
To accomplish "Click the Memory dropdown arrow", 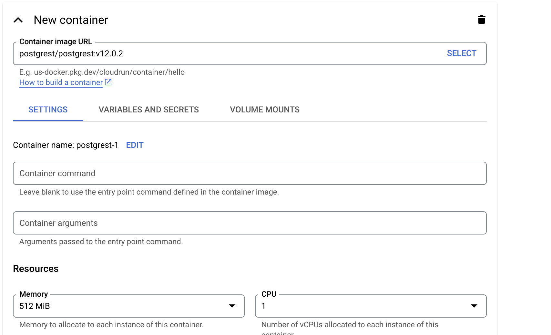I will pos(232,306).
